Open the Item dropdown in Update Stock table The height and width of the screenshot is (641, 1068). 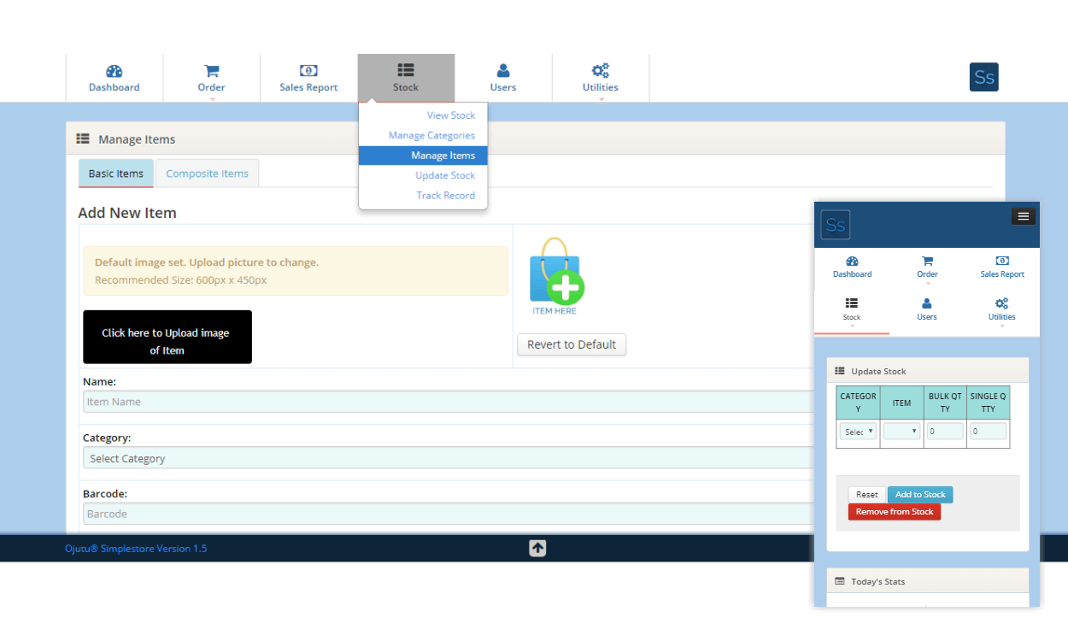[x=901, y=432]
